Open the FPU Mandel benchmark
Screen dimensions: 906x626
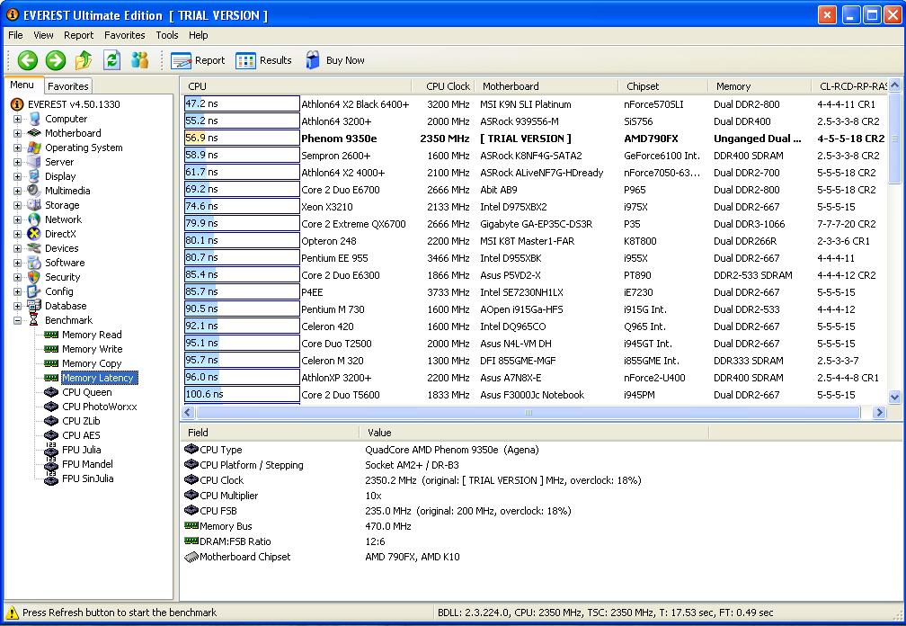point(87,464)
